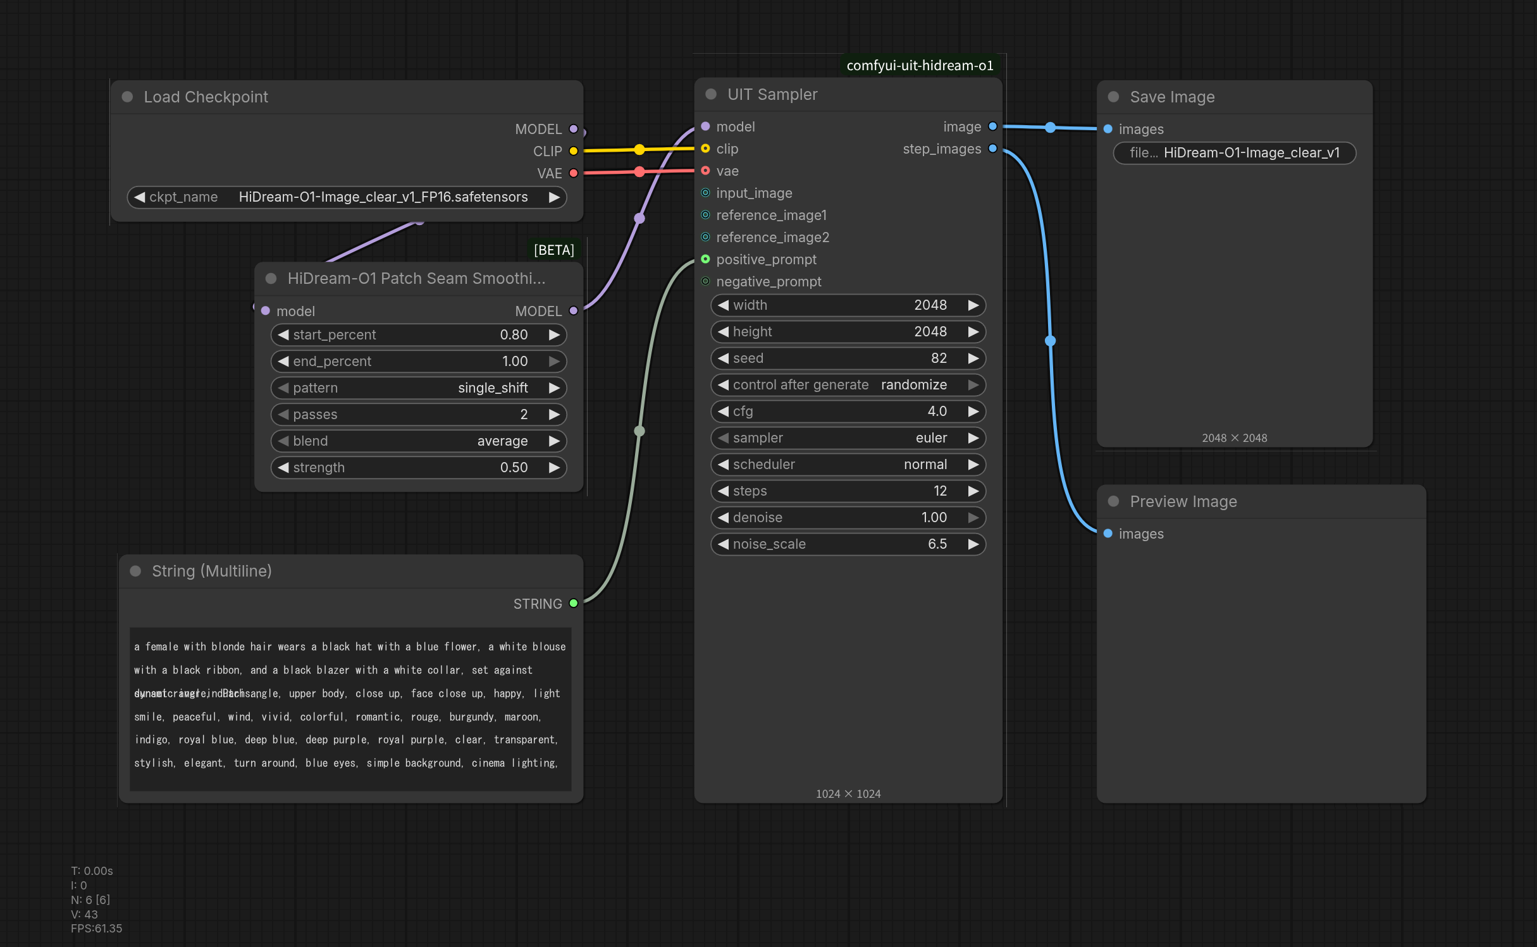Collapse the Save Image node via its dot
The image size is (1537, 947).
1114,97
